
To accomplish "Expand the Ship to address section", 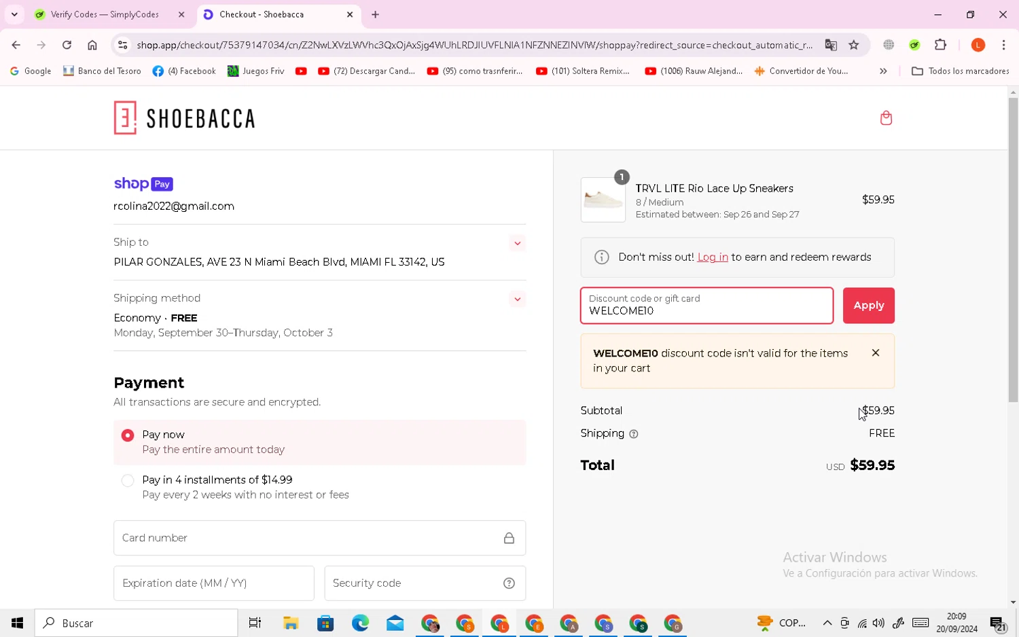I will click(518, 243).
